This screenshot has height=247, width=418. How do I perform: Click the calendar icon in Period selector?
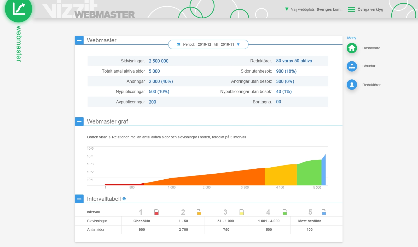pyautogui.click(x=179, y=44)
